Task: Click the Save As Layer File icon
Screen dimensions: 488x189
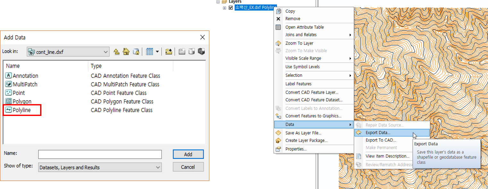Action: tap(278, 133)
